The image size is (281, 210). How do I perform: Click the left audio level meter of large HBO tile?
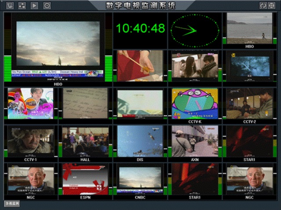point(8,47)
